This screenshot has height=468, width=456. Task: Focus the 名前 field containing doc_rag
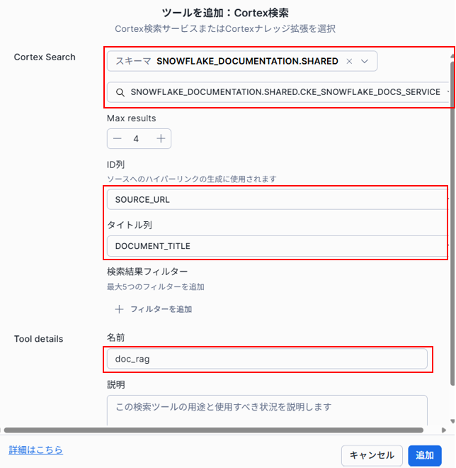tap(267, 359)
